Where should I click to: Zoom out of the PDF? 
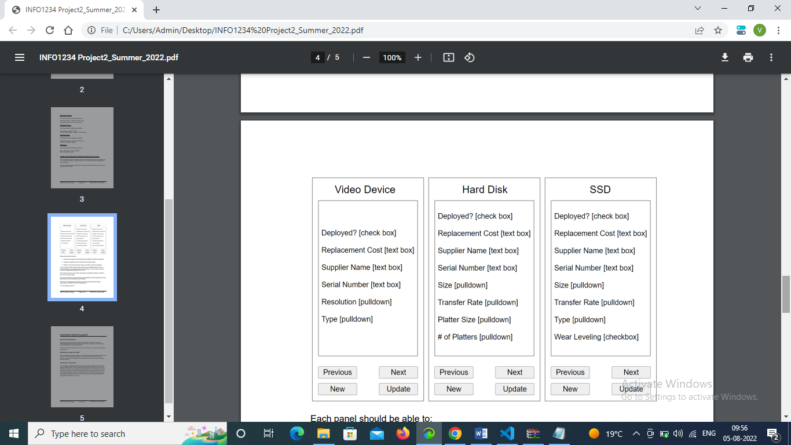(x=366, y=57)
